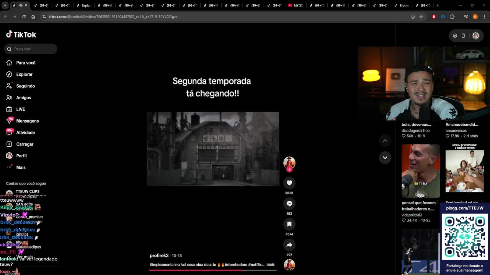Click the round icon left of phone icon

pos(455,36)
